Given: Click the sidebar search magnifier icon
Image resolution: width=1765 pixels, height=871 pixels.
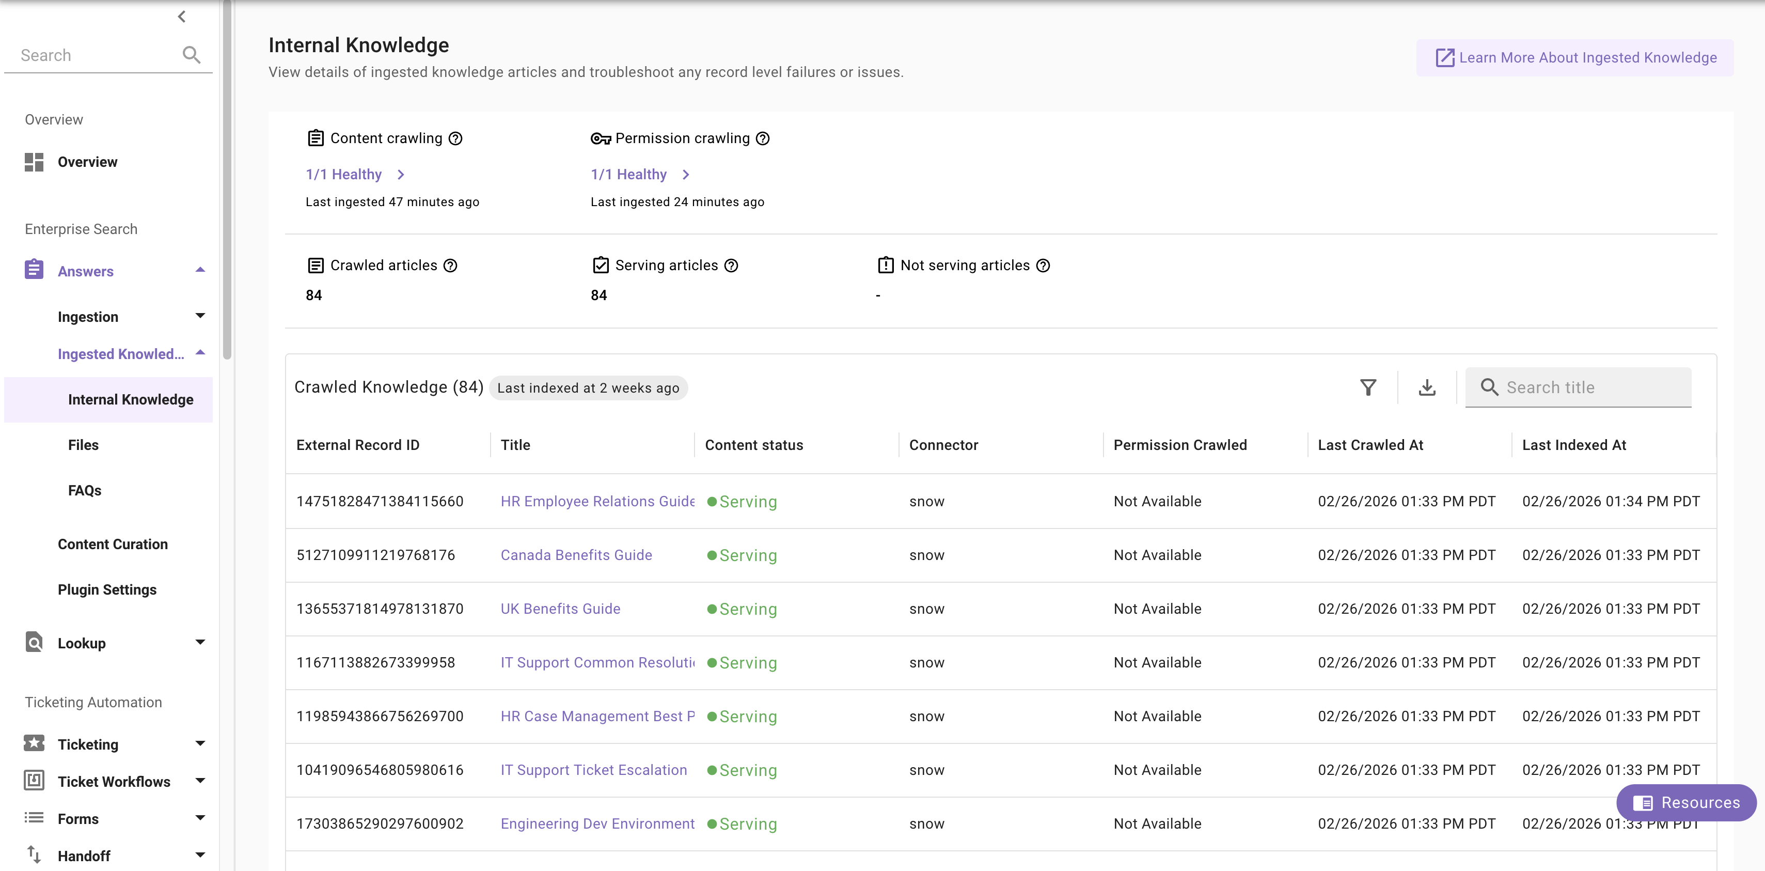Looking at the screenshot, I should (191, 55).
